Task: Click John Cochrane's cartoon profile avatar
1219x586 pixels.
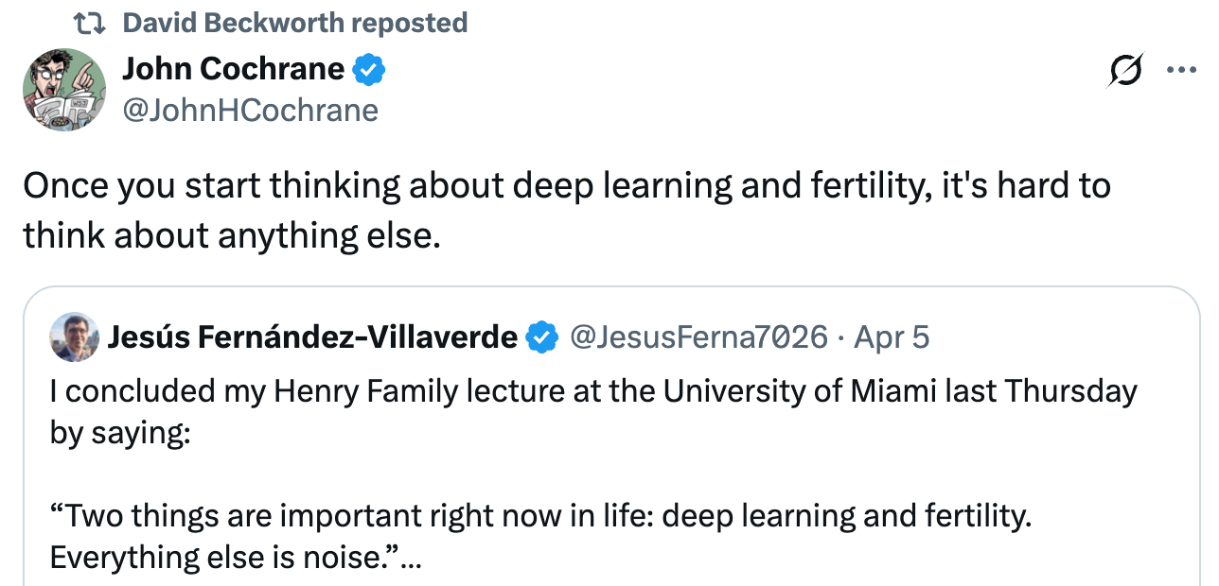Action: (64, 90)
